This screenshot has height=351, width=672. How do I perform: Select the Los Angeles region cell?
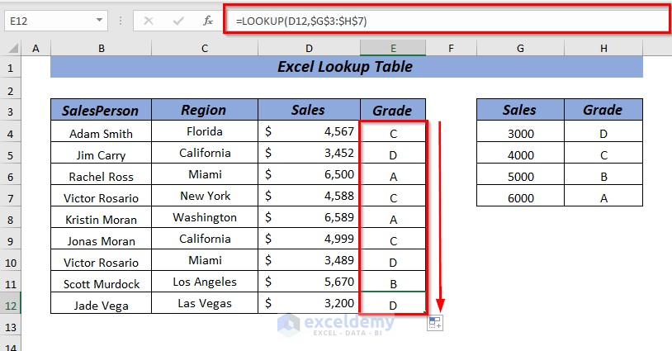(205, 282)
